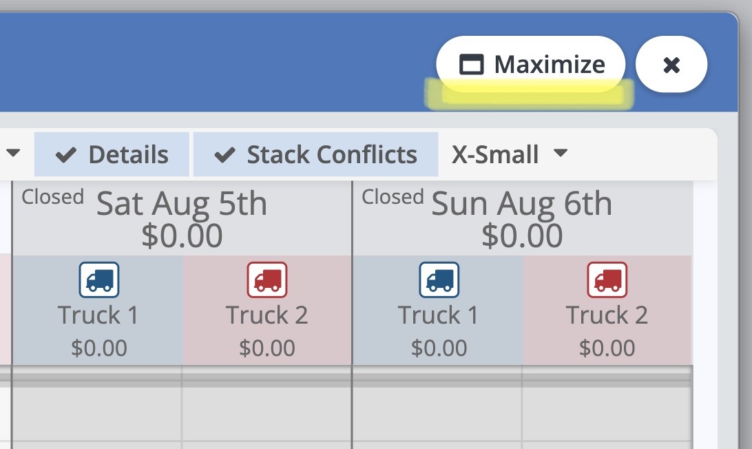
Task: Click the blue Truck 1 icon under Saturday
Action: point(99,280)
